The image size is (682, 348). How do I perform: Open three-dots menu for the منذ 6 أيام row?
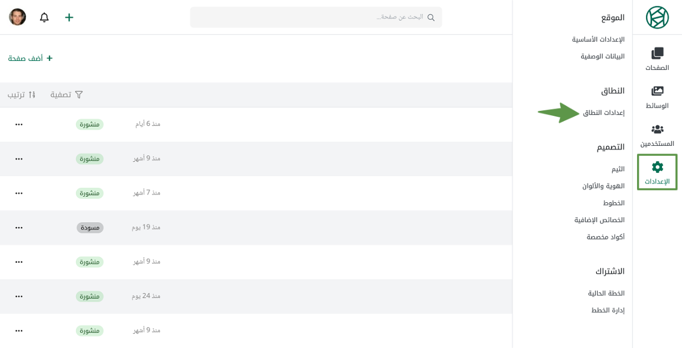pyautogui.click(x=19, y=125)
